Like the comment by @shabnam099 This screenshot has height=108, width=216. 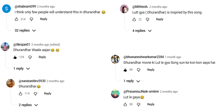pyautogui.click(x=16, y=19)
